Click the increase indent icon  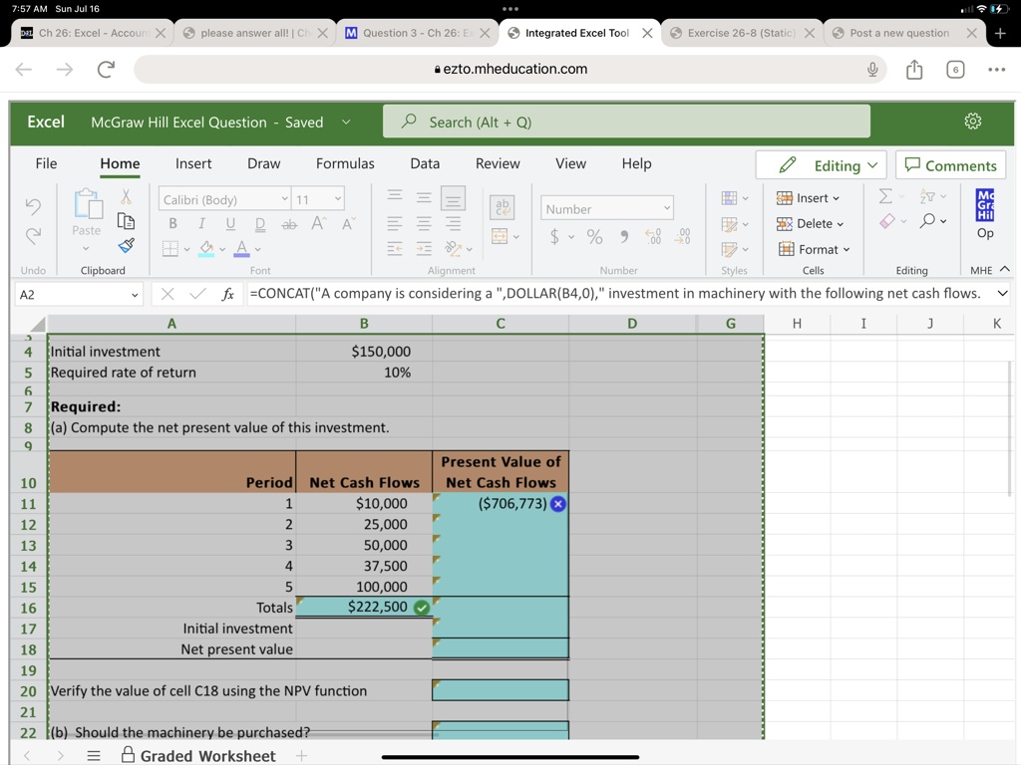pyautogui.click(x=424, y=248)
